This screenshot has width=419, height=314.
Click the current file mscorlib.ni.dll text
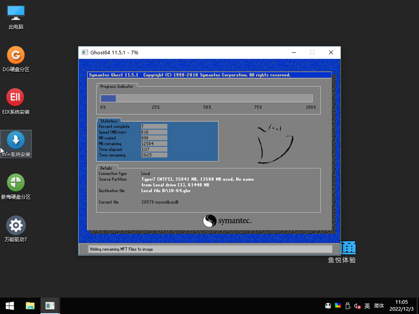160,202
